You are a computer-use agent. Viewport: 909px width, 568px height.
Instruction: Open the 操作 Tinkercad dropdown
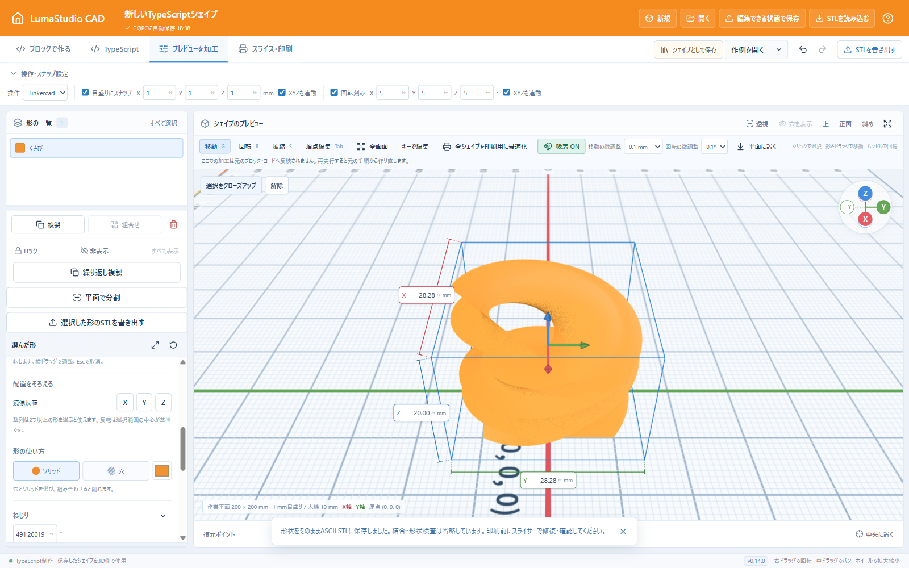click(45, 93)
